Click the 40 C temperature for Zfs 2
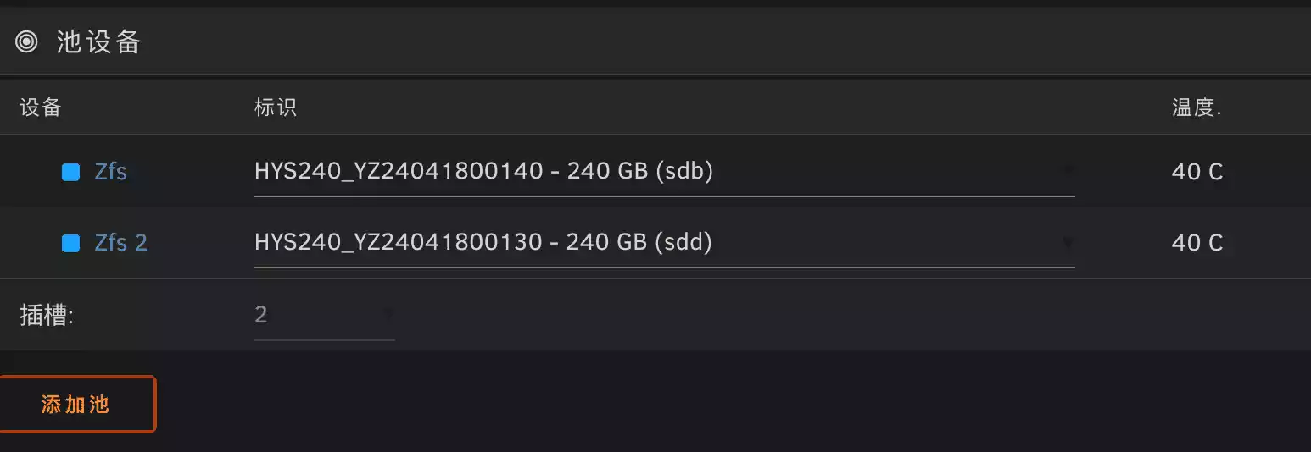The height and width of the screenshot is (452, 1311). (1197, 243)
